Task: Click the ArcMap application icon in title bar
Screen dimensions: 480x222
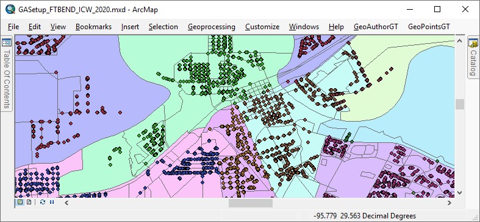Action: point(10,10)
